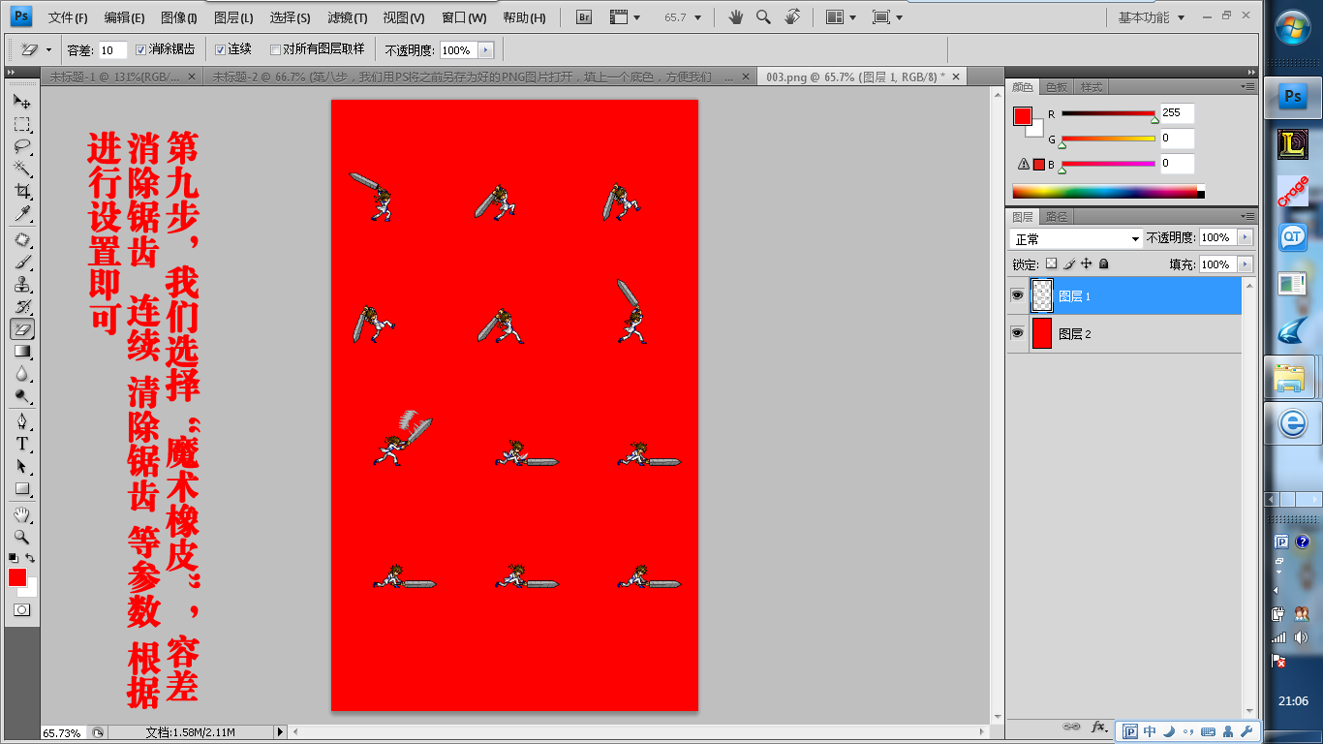This screenshot has height=744, width=1323.
Task: Select the Crop tool
Action: 21,191
